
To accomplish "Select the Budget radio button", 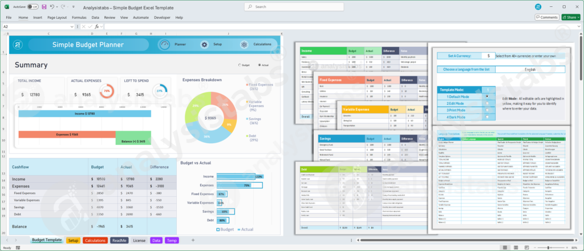I will coord(240,65).
